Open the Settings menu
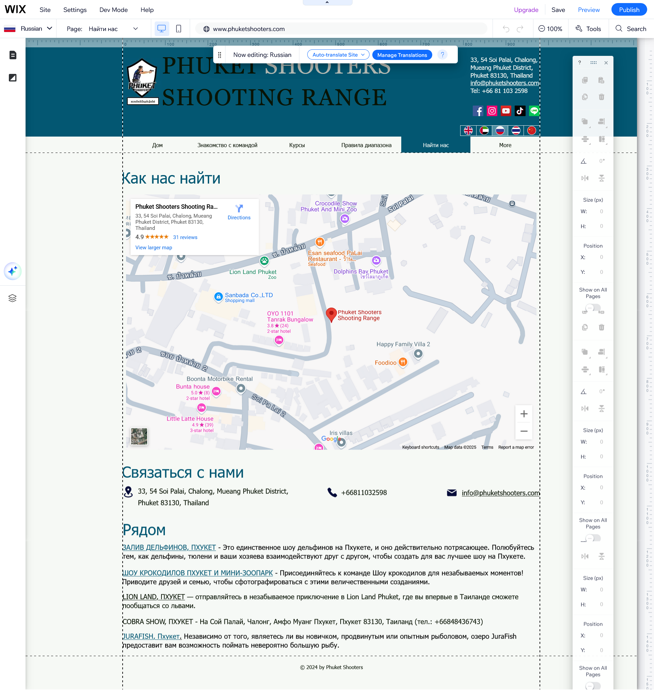Screen dimensions: 654x690 (x=75, y=10)
